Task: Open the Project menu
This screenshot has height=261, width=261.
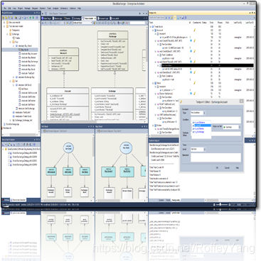Action: [21, 8]
